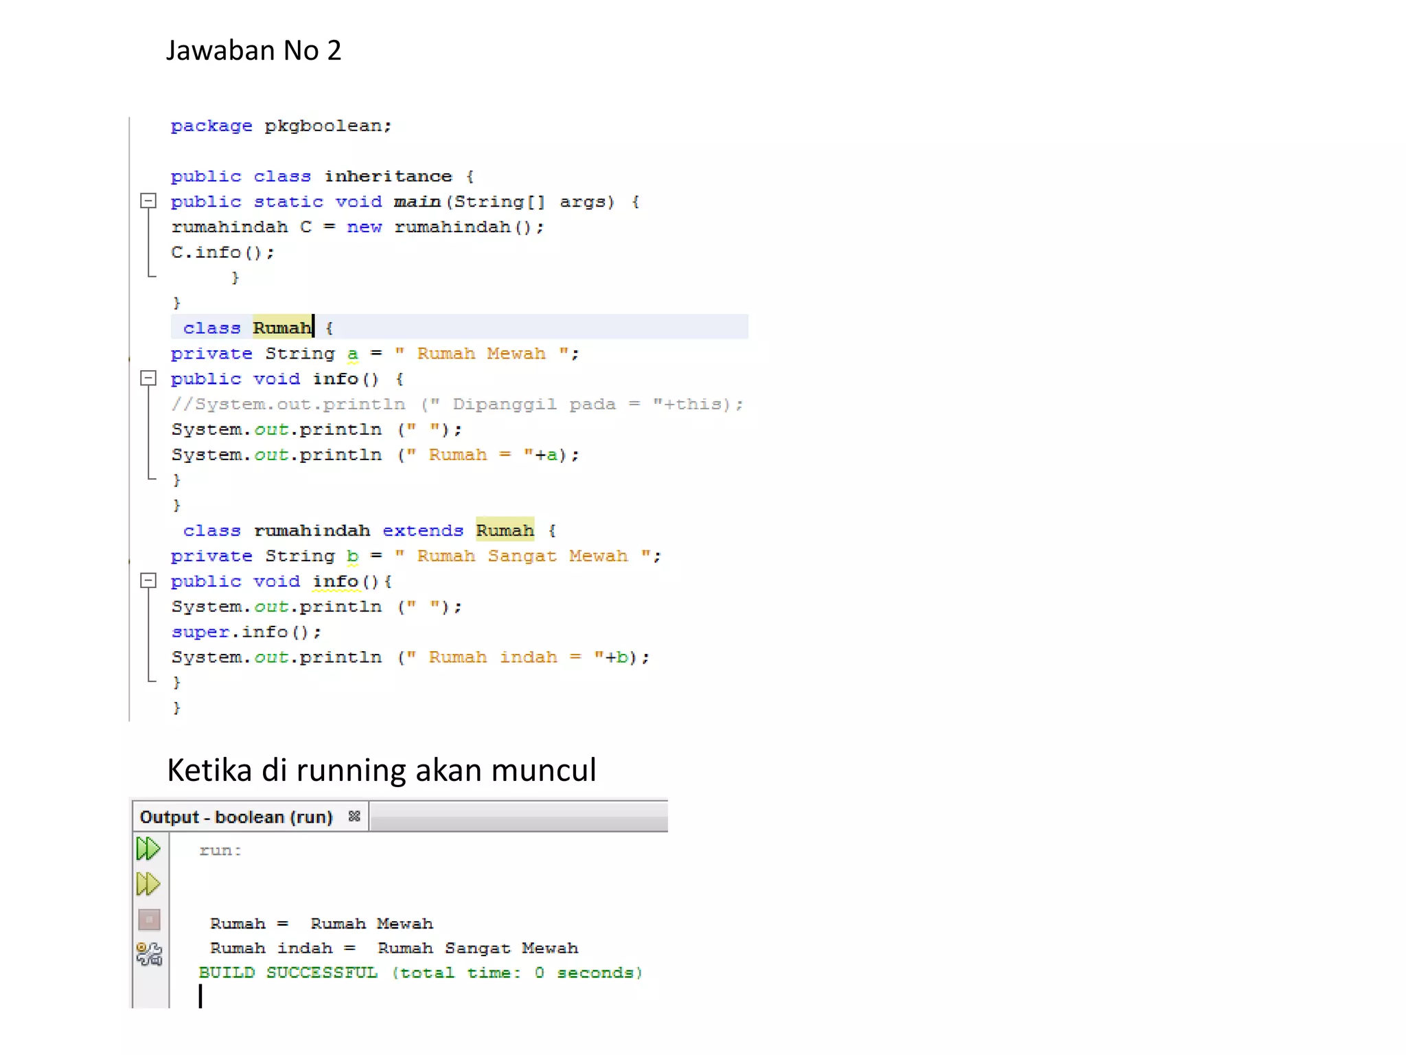The width and height of the screenshot is (1406, 1055).
Task: Click the underlined variable b declaration
Action: (x=352, y=556)
